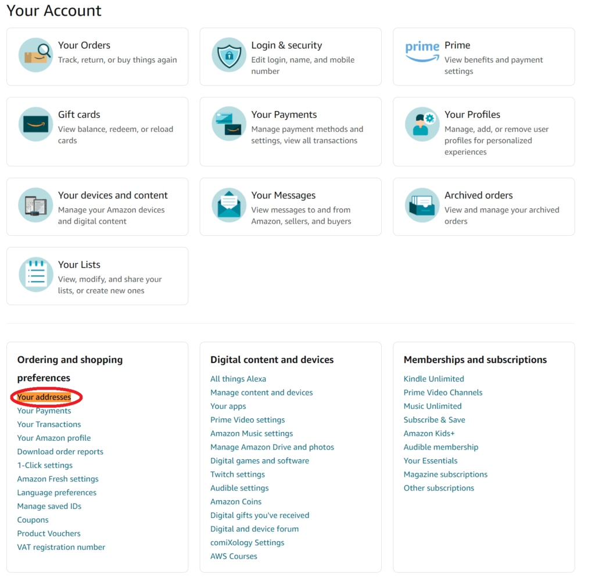Click 'View benefits and payment settings' text
The width and height of the screenshot is (595, 579).
tap(493, 66)
